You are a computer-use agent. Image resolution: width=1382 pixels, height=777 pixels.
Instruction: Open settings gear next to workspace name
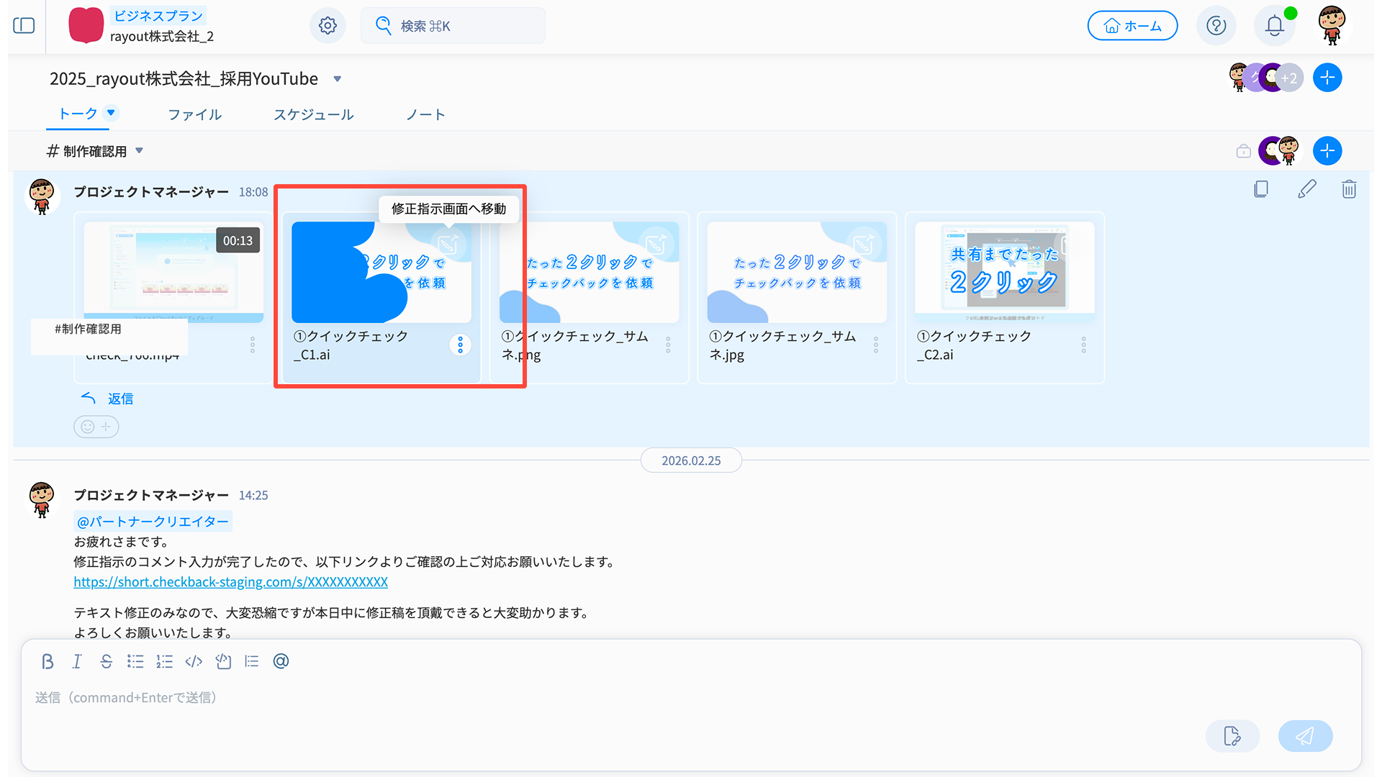328,26
